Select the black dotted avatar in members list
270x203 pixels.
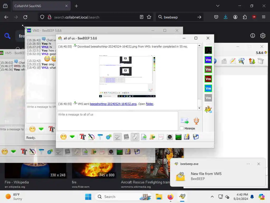click(208, 50)
